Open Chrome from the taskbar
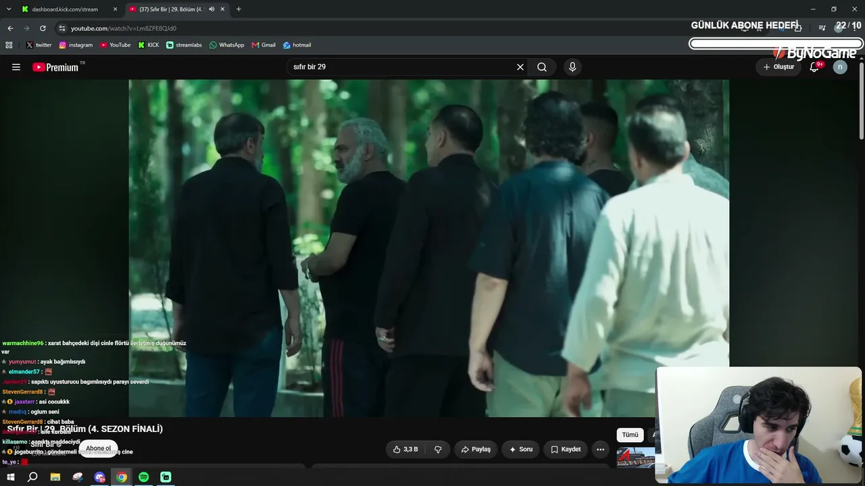 (x=122, y=477)
